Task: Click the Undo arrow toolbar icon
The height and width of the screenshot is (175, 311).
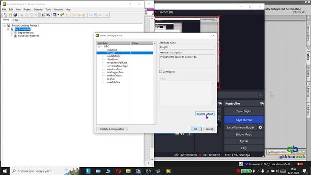Action: click(96, 15)
